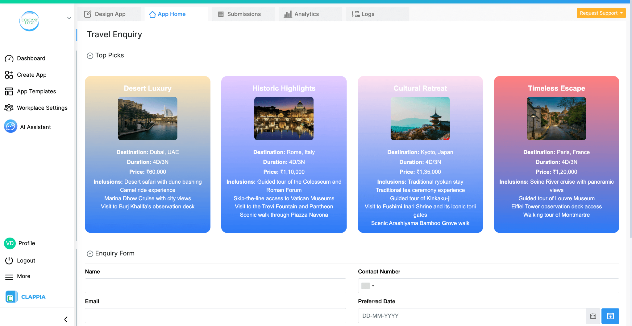This screenshot has width=632, height=326.
Task: Switch to the Design App tab
Action: pos(109,14)
